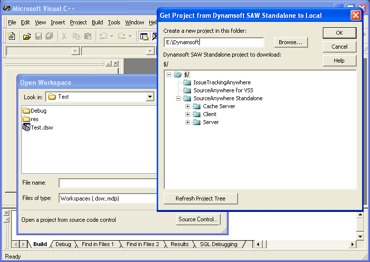The image size is (370, 262).
Task: Open the Insert menu
Action: pos(58,22)
